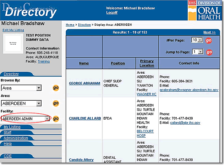Open the Administration sidebar tab
The image size is (224, 165).
click(x=16, y=138)
